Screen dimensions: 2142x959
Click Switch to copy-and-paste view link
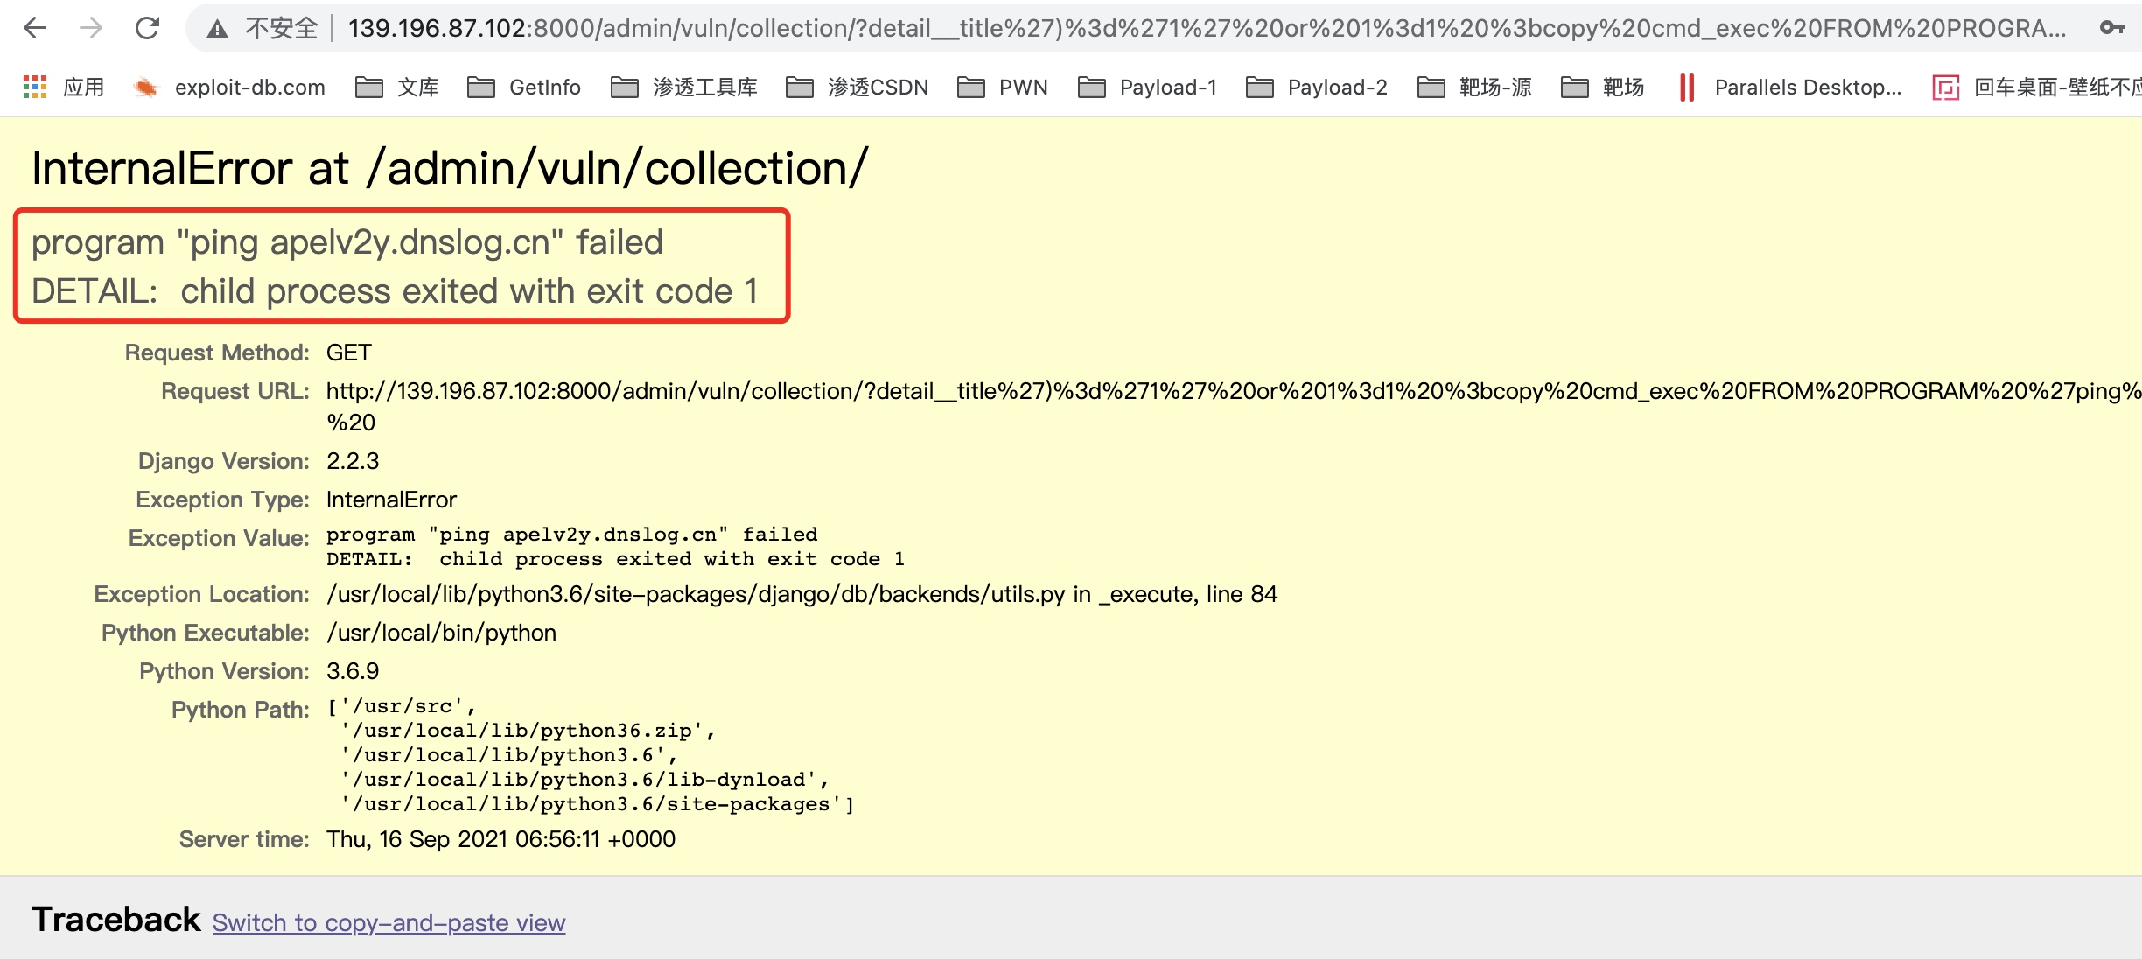point(388,922)
